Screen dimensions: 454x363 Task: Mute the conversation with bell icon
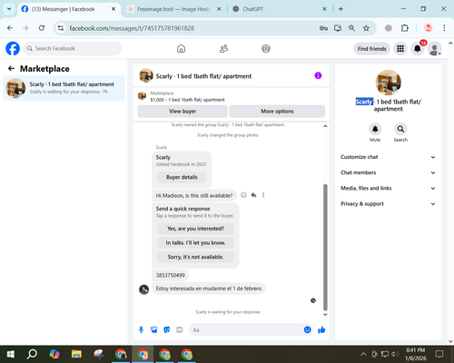[375, 129]
